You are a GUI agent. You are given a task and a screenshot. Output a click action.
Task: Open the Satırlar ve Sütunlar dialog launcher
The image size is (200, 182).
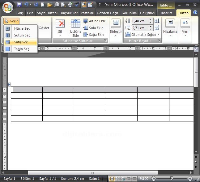(105, 40)
